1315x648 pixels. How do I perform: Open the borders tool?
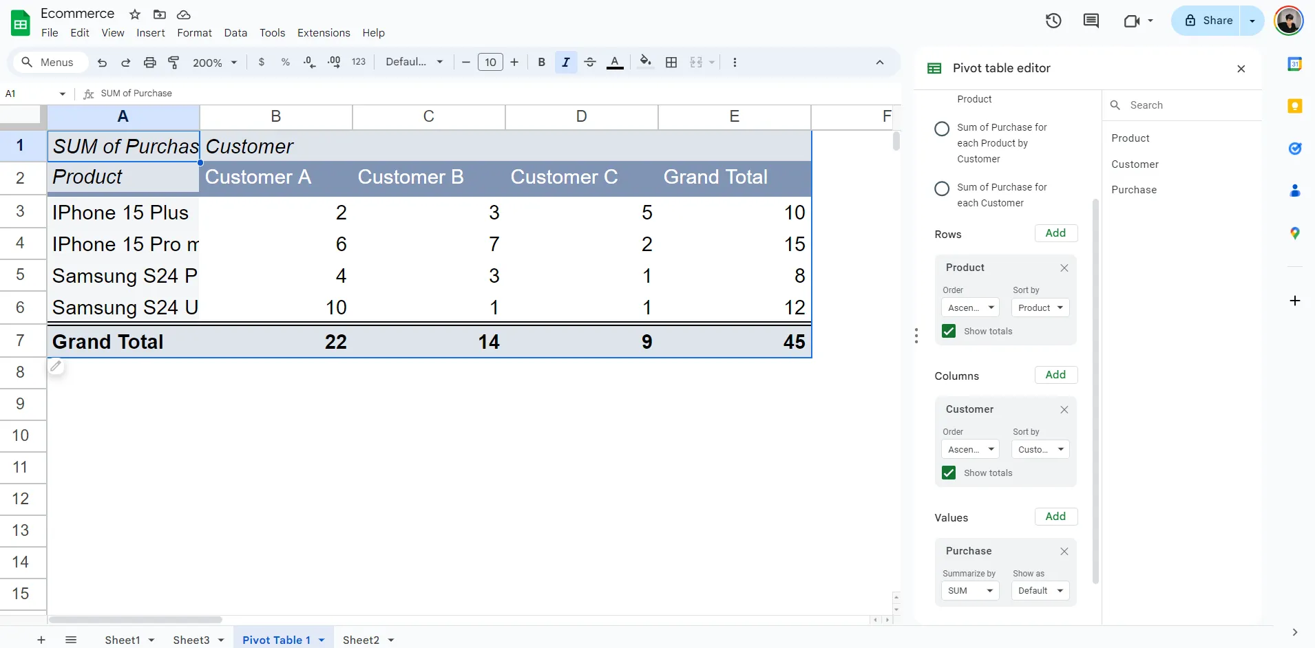[x=671, y=62]
